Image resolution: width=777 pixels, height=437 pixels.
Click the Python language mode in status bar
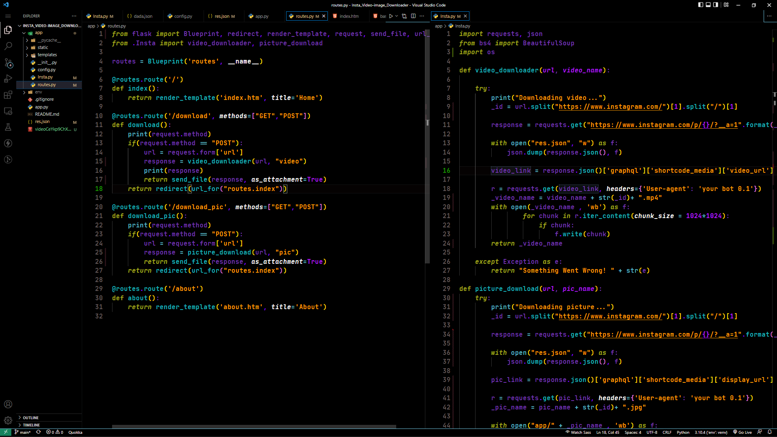click(x=683, y=432)
